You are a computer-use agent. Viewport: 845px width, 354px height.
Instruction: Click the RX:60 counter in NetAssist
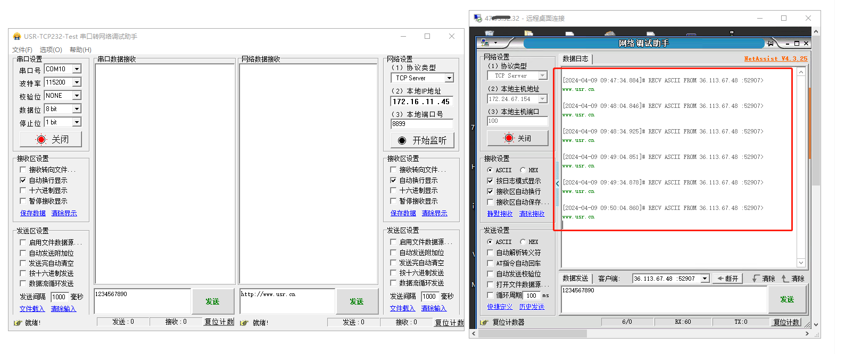point(683,322)
